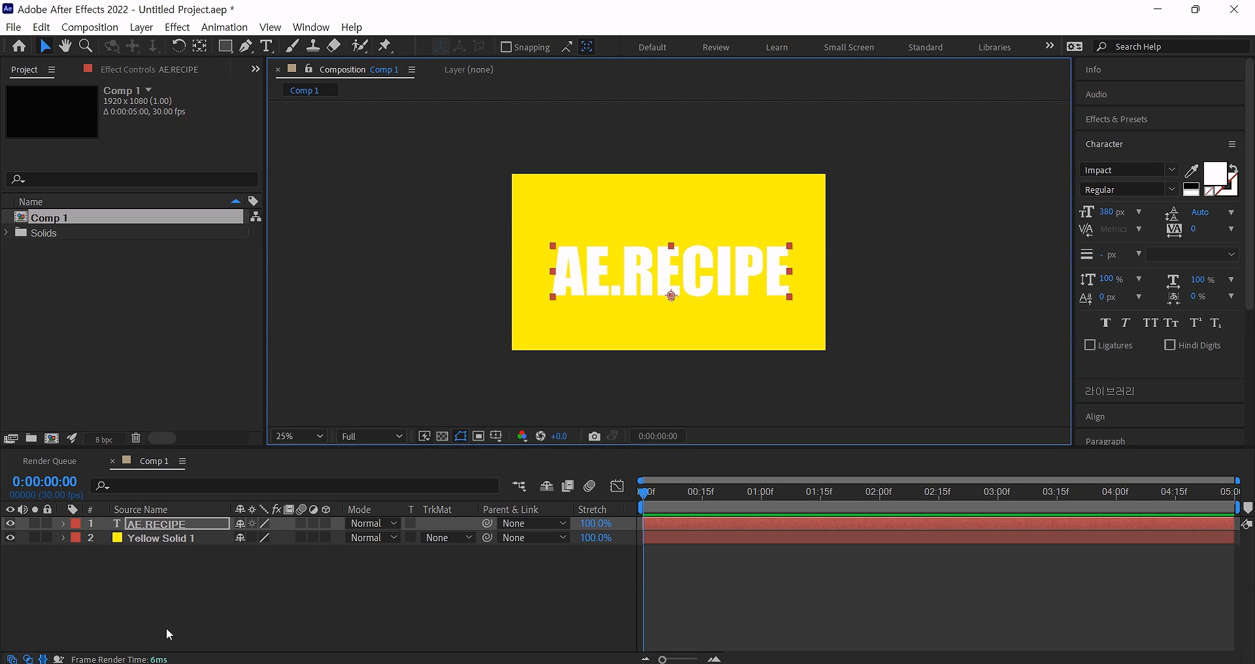Select the Selection tool arrow
The height and width of the screenshot is (664, 1255).
click(44, 46)
